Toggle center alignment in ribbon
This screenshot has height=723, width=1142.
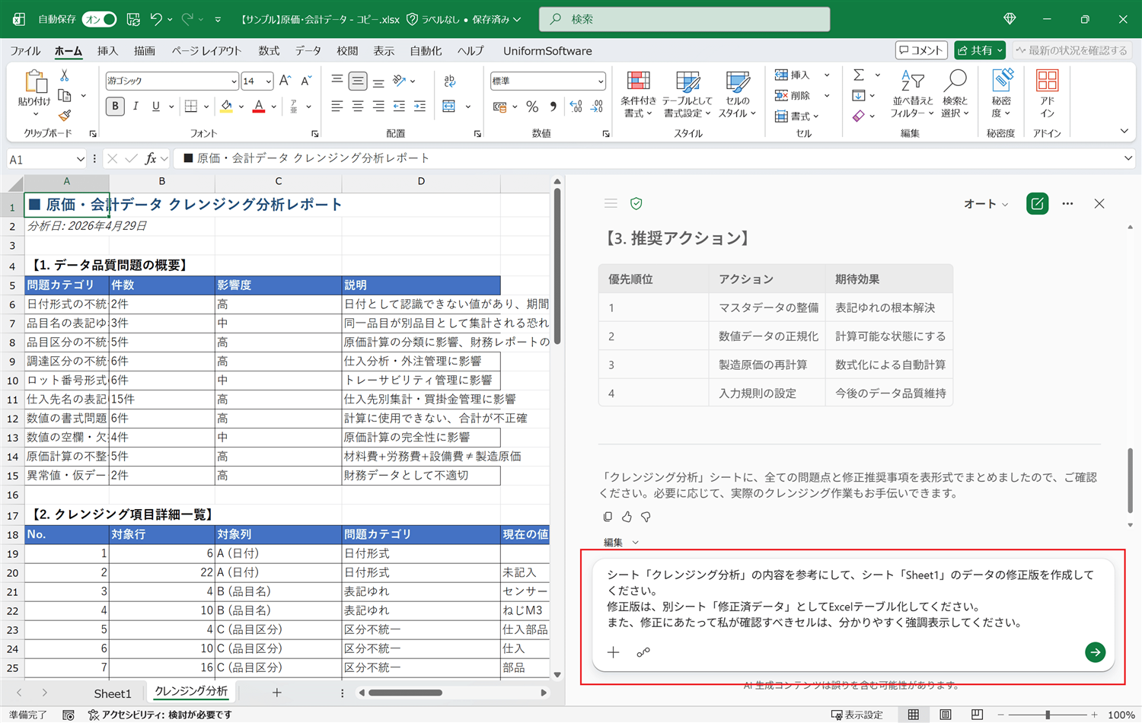[357, 106]
